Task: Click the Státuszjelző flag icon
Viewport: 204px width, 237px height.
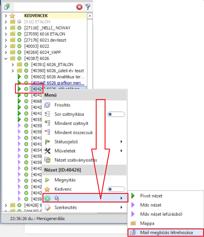Action: [x=47, y=142]
